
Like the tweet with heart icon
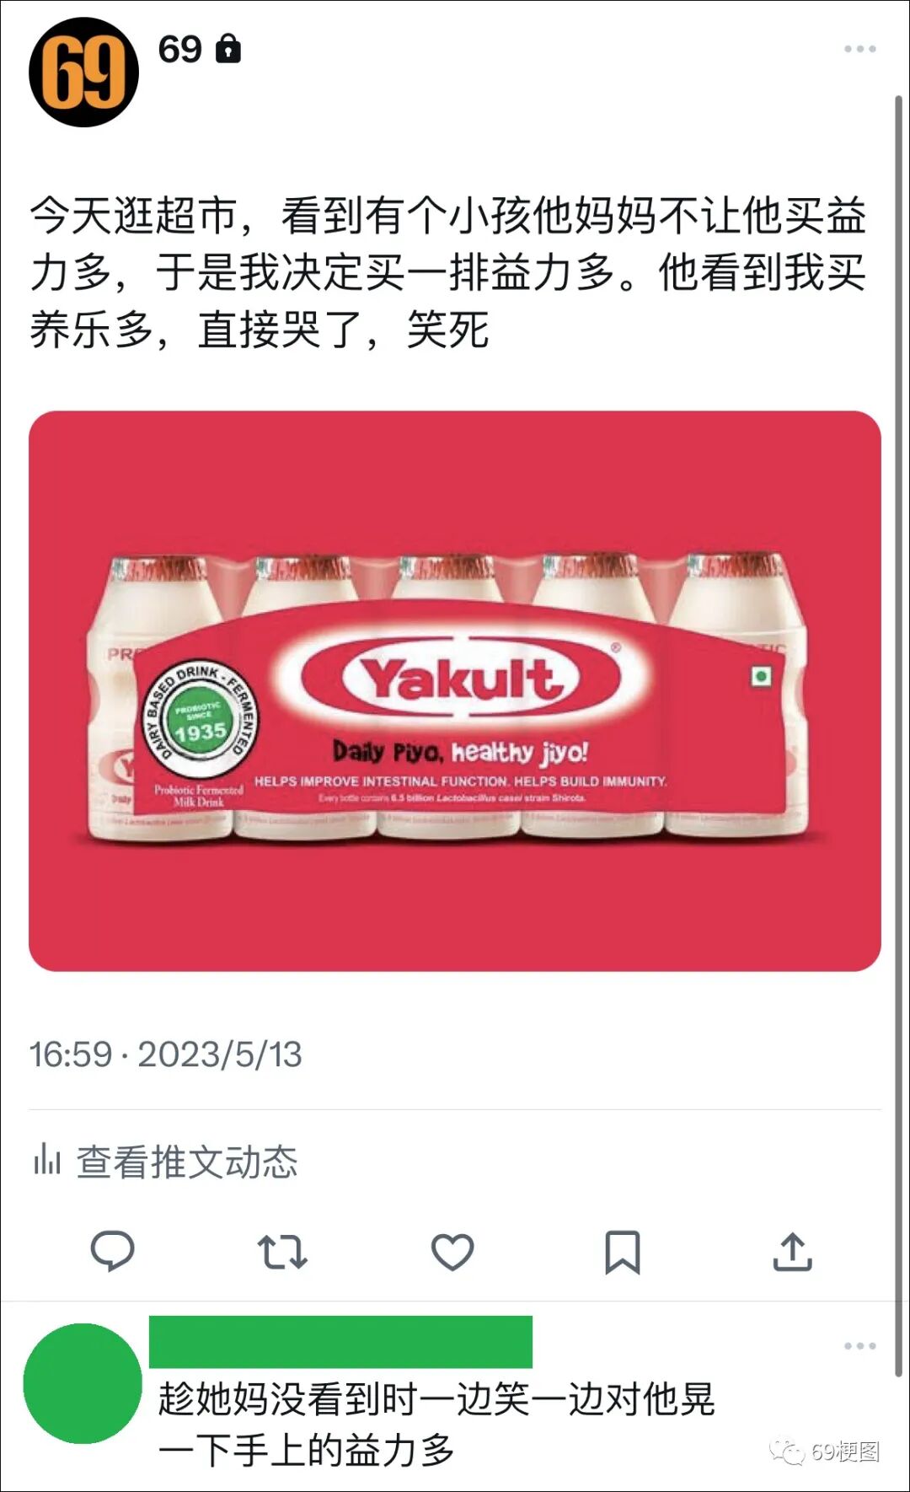452,1252
